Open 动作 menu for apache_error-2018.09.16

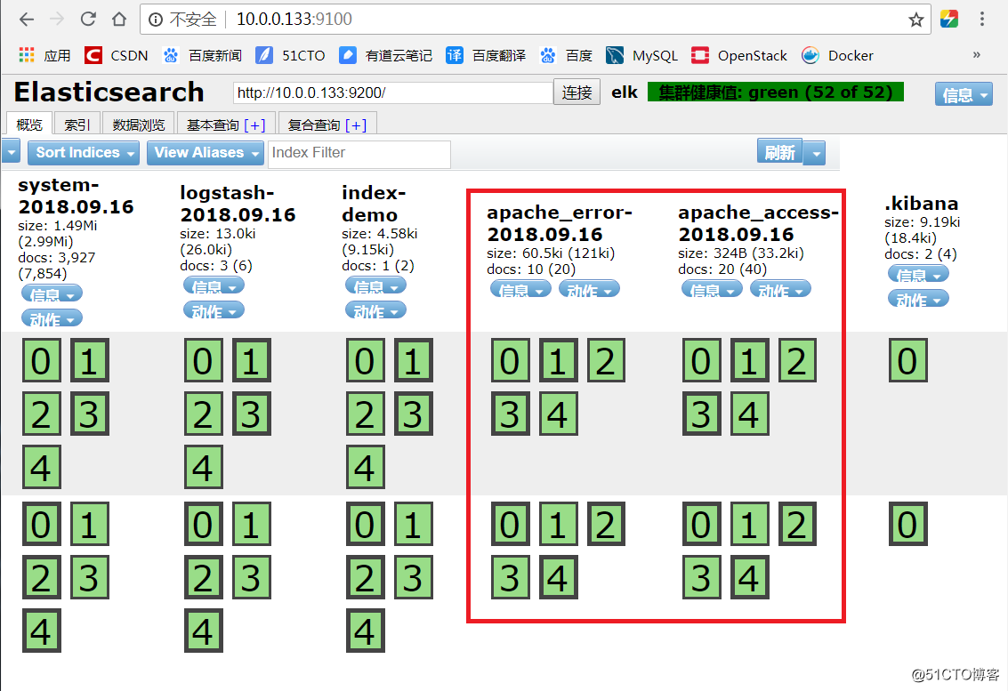[x=590, y=289]
